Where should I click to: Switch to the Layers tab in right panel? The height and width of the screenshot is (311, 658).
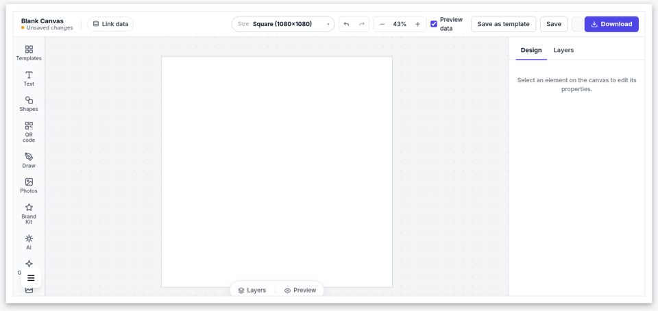pos(563,50)
